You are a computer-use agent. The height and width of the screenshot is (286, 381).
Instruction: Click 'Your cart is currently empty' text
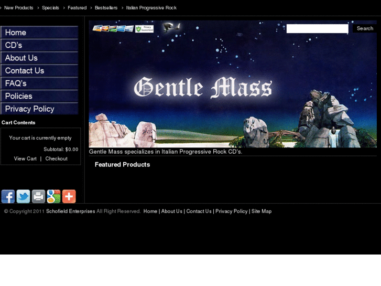coord(40,138)
